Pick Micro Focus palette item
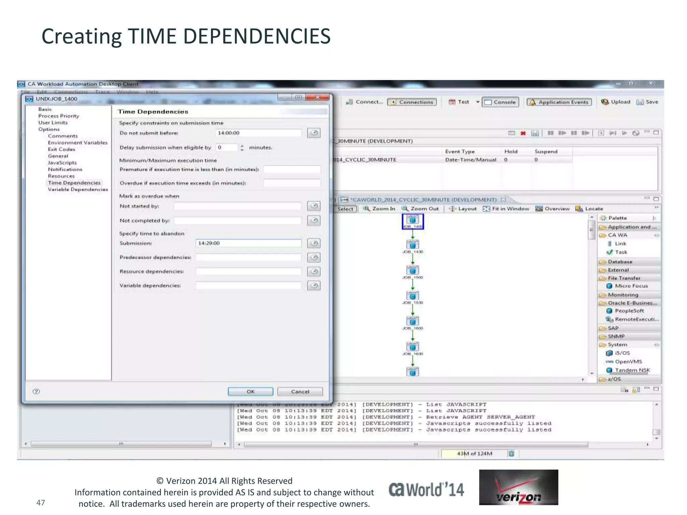 [x=627, y=286]
